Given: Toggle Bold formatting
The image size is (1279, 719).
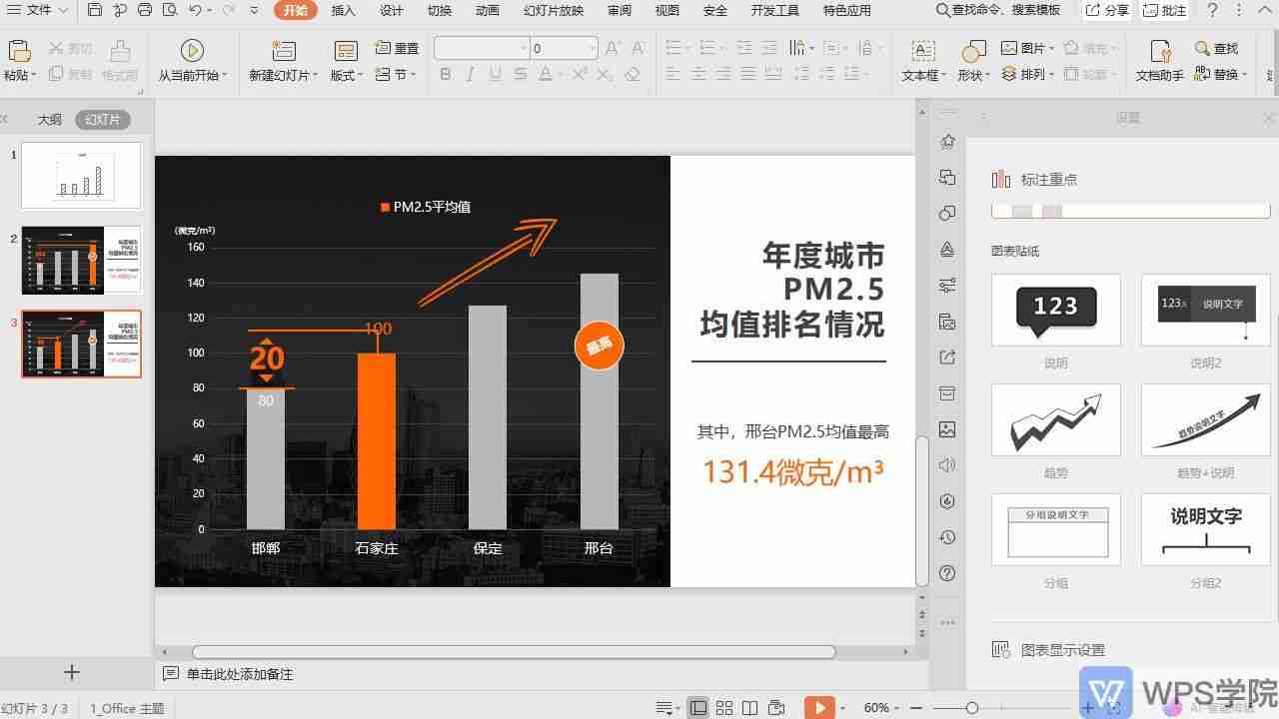Looking at the screenshot, I should (x=446, y=74).
